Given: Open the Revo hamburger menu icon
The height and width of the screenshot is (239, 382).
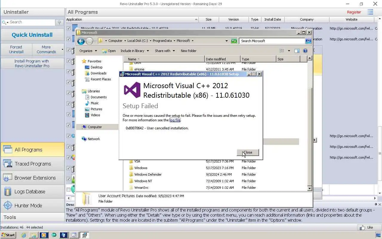Looking at the screenshot, I should click(370, 12).
